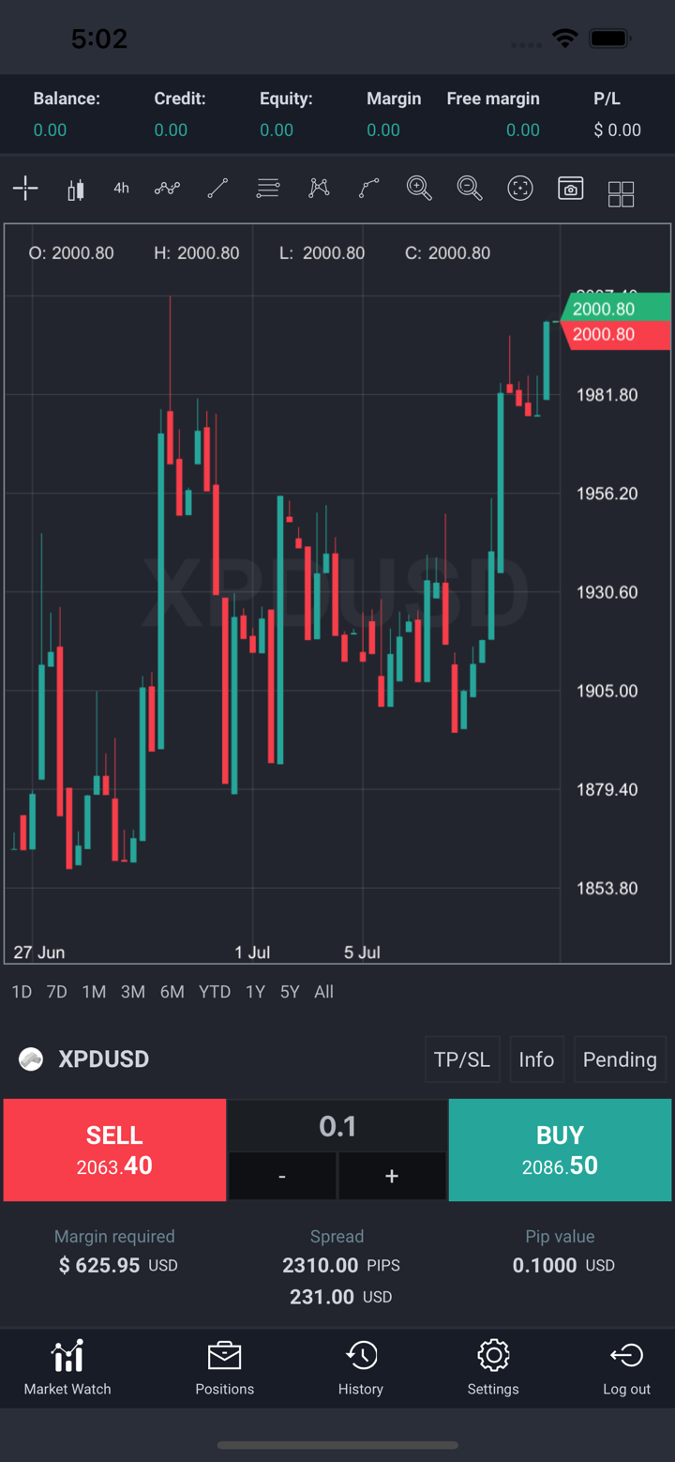Select the 1M chart range
The height and width of the screenshot is (1462, 675).
(x=94, y=992)
